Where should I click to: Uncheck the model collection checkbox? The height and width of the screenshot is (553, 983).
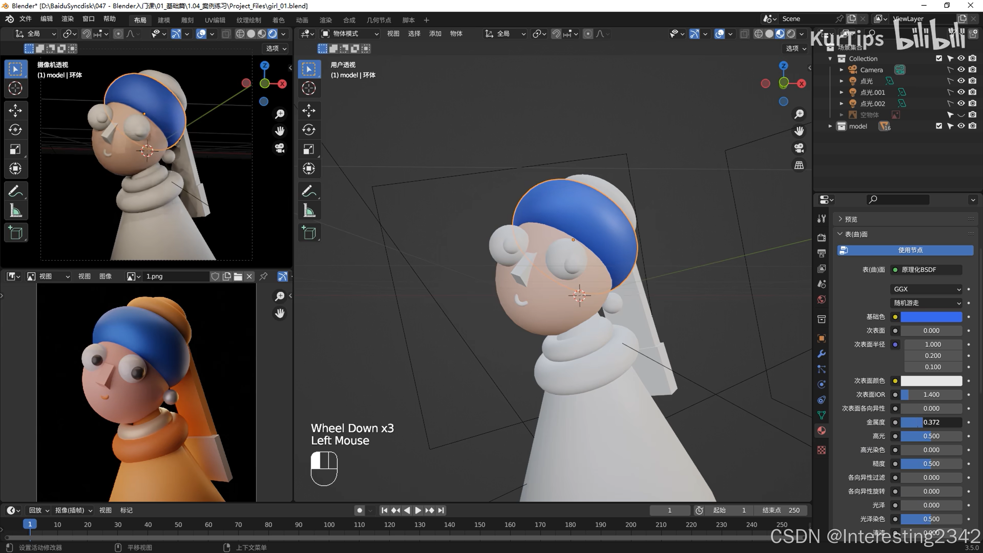(939, 126)
